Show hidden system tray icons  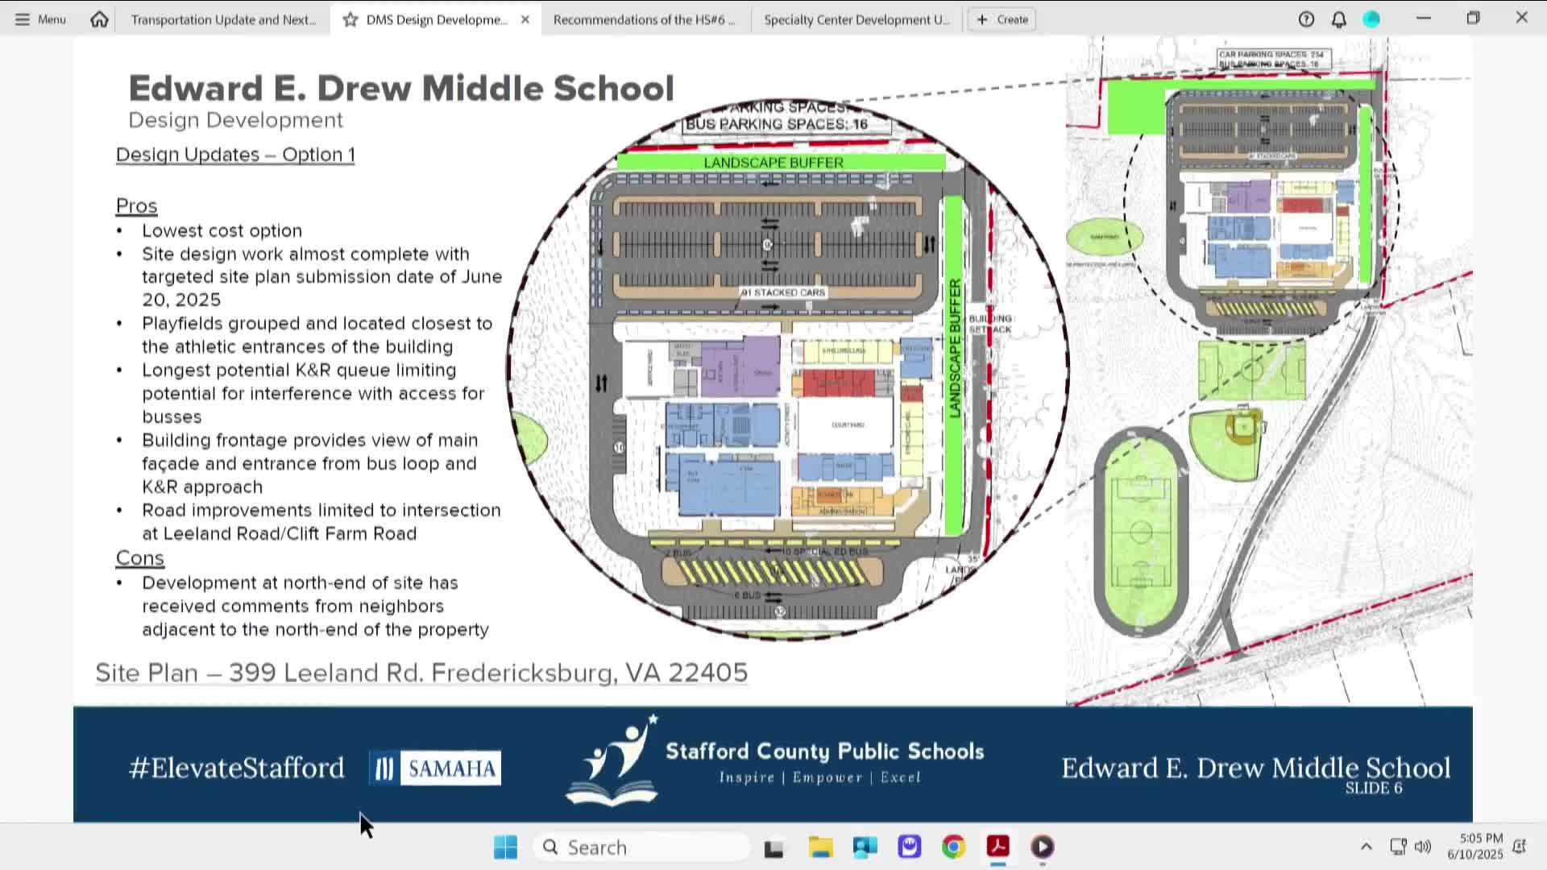1366,847
